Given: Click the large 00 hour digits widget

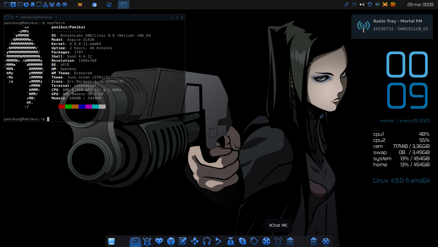Looking at the screenshot, I should click(407, 65).
